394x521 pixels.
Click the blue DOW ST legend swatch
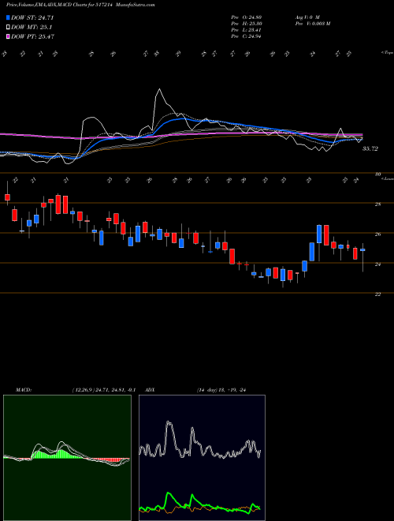tap(8, 17)
